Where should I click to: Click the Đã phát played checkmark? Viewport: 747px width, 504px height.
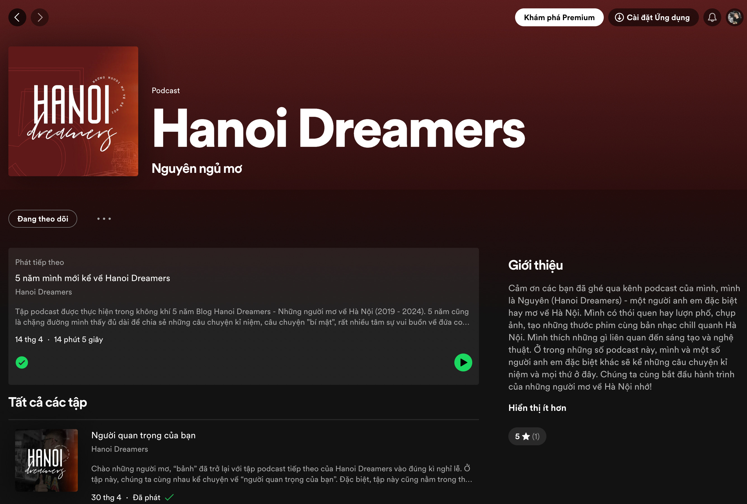(x=169, y=497)
